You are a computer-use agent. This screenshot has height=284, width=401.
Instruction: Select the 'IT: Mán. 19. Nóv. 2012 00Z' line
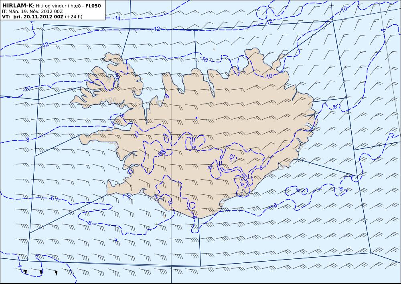point(32,11)
